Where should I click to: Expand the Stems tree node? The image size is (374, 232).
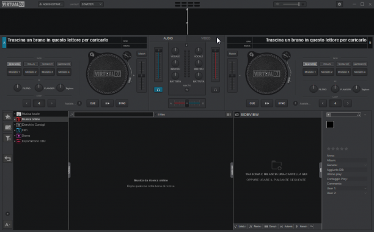(15, 136)
